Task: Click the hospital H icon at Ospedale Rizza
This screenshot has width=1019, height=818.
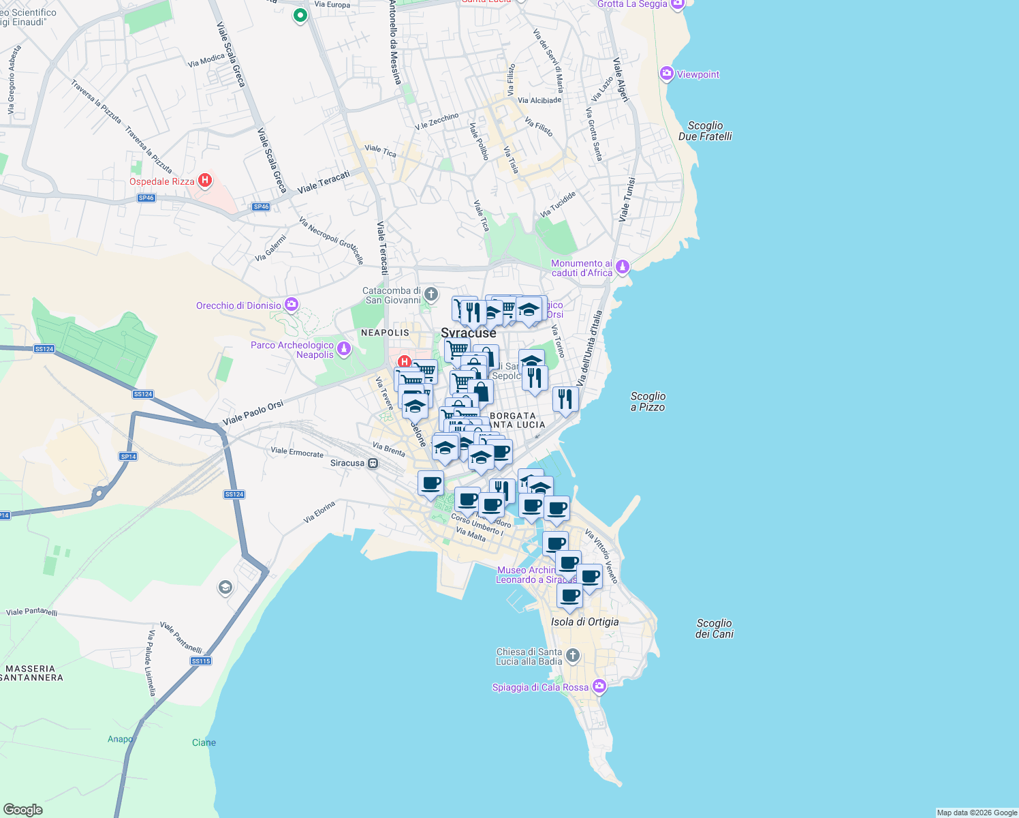Action: click(x=204, y=180)
